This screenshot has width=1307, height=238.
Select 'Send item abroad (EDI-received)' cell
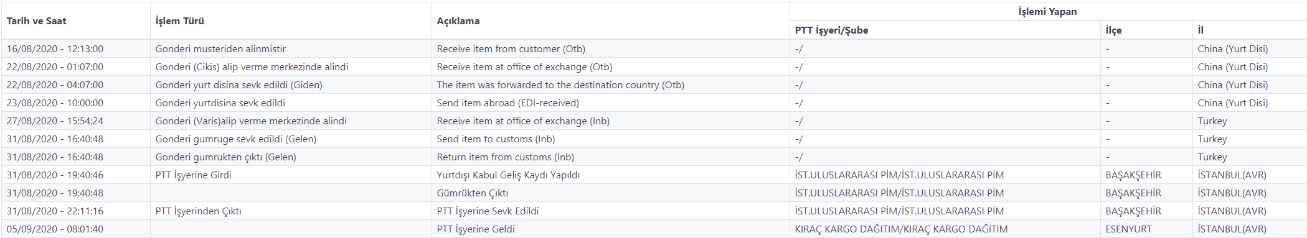pyautogui.click(x=507, y=103)
